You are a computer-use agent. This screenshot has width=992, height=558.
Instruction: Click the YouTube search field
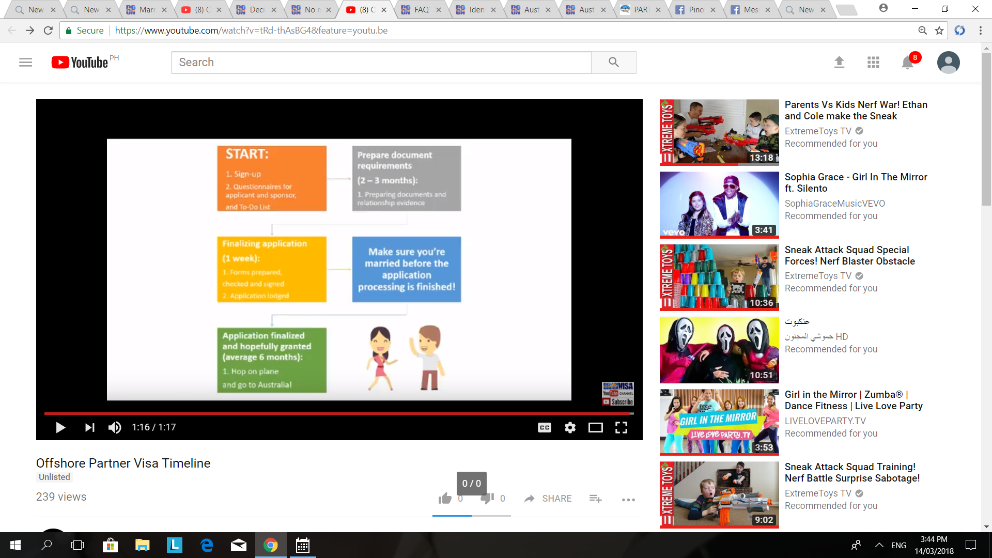(x=381, y=63)
